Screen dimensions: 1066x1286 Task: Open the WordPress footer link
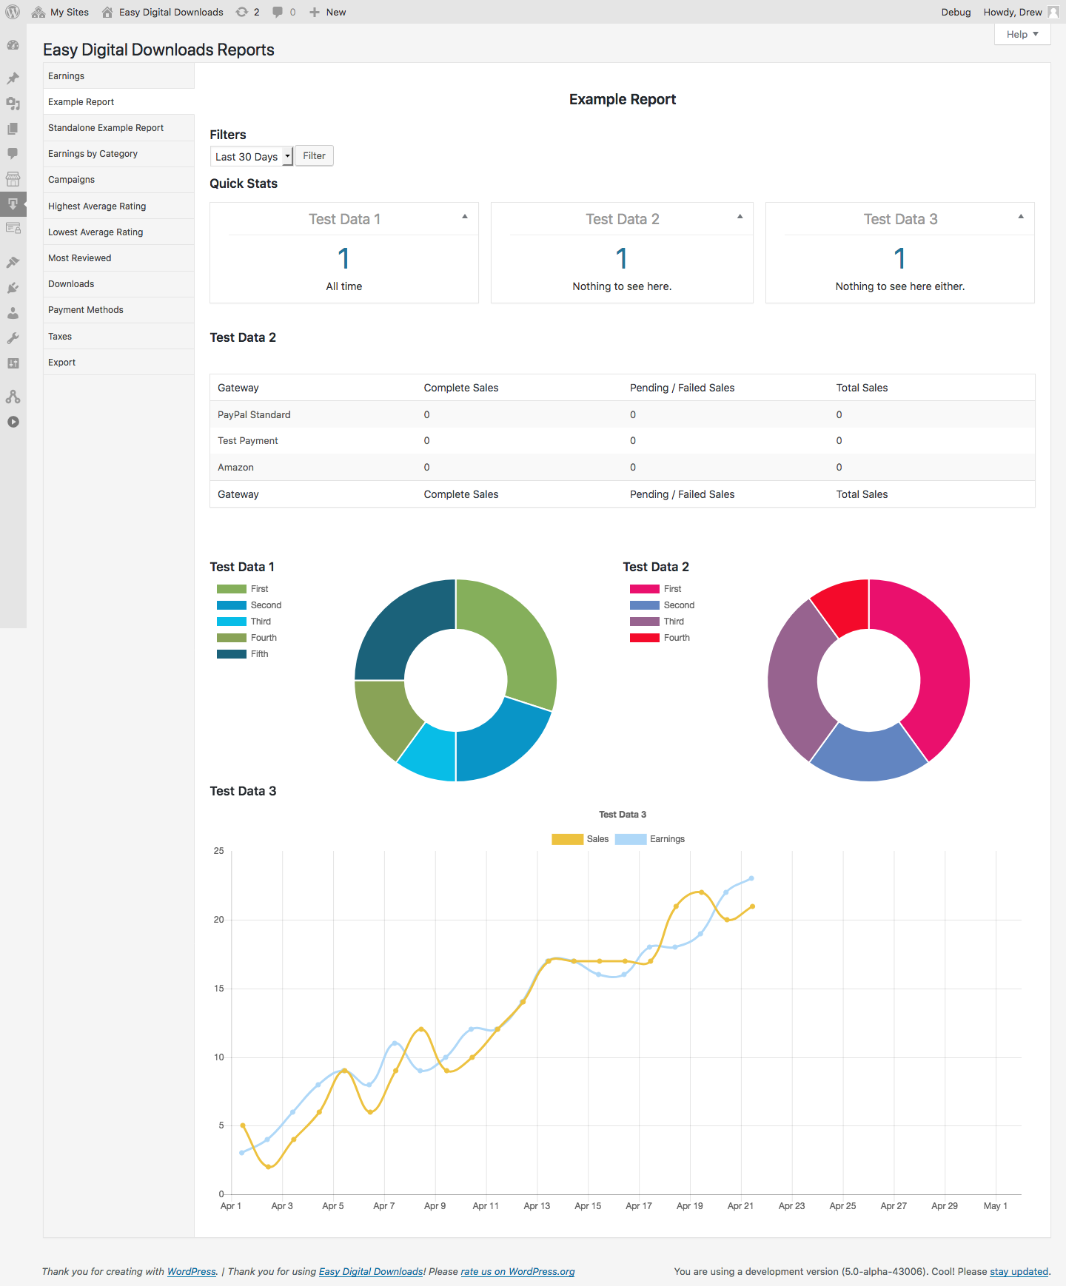click(x=192, y=1271)
